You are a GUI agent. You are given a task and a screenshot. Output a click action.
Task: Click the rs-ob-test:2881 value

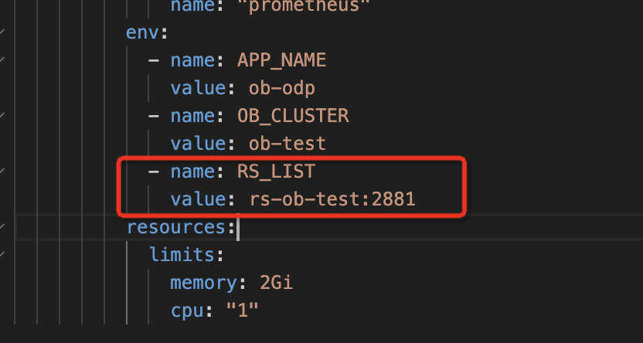[332, 199]
